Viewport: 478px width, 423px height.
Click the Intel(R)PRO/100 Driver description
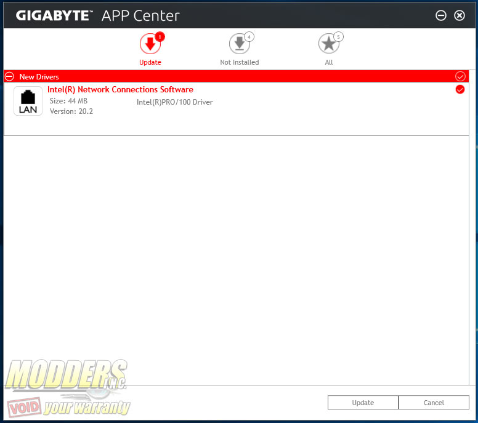point(175,102)
